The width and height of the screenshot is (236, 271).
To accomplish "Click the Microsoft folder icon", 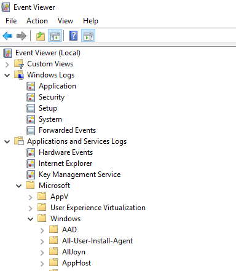I will point(30,185).
